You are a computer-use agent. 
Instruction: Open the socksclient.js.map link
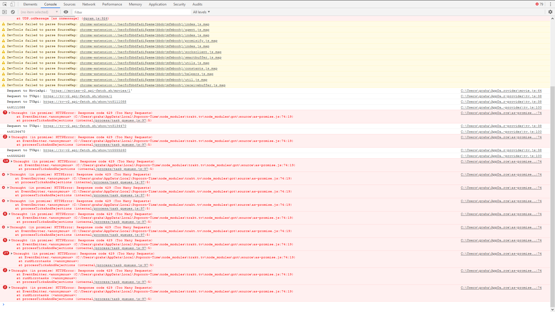coord(151,52)
